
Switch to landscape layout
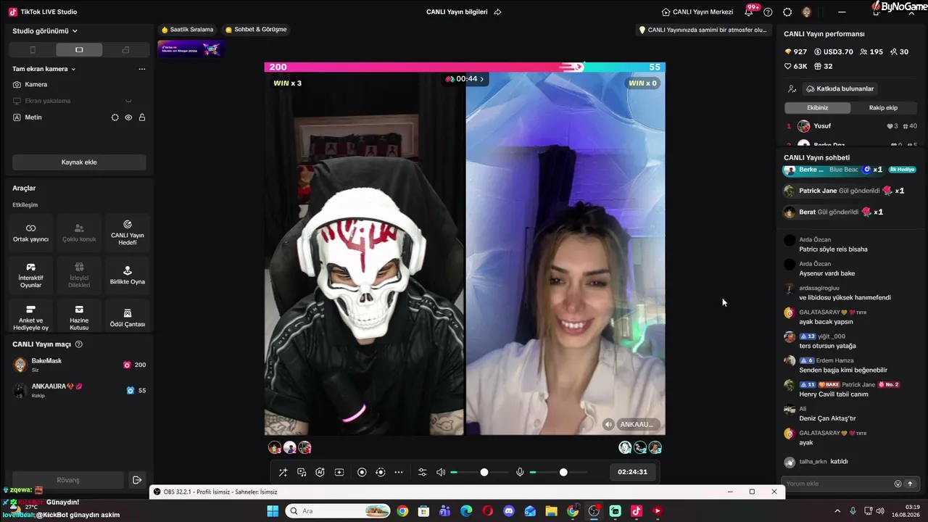click(79, 50)
